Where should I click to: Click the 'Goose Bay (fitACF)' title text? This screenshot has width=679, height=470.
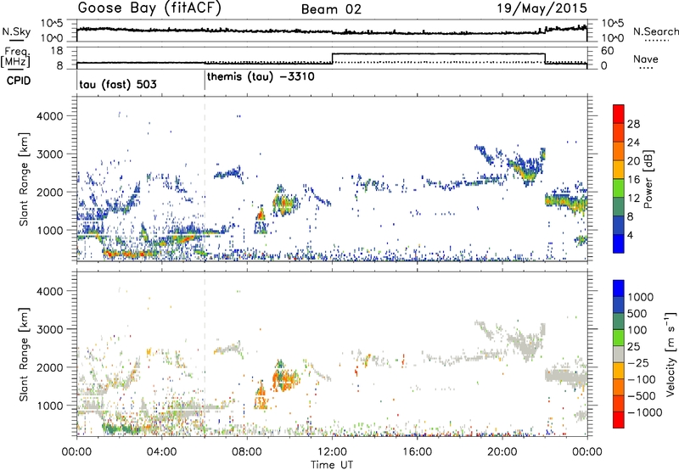click(x=149, y=8)
